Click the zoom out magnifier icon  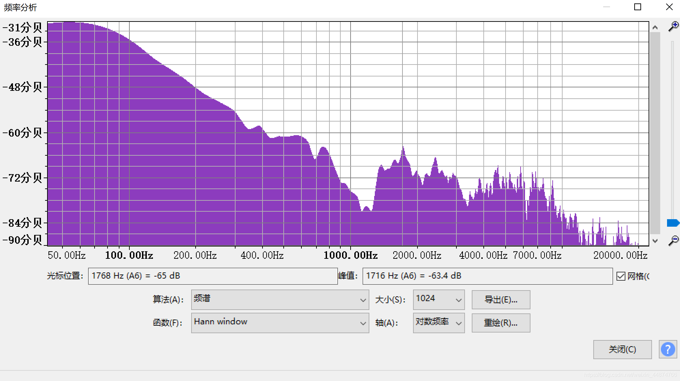coord(673,241)
